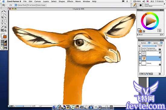Select the Dropper tool
Image resolution: width=166 pixels, height=110 pixels.
[x=2, y=27]
